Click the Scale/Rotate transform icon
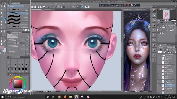Image resolution: width=177 pixels, height=99 pixels. pos(64,7)
